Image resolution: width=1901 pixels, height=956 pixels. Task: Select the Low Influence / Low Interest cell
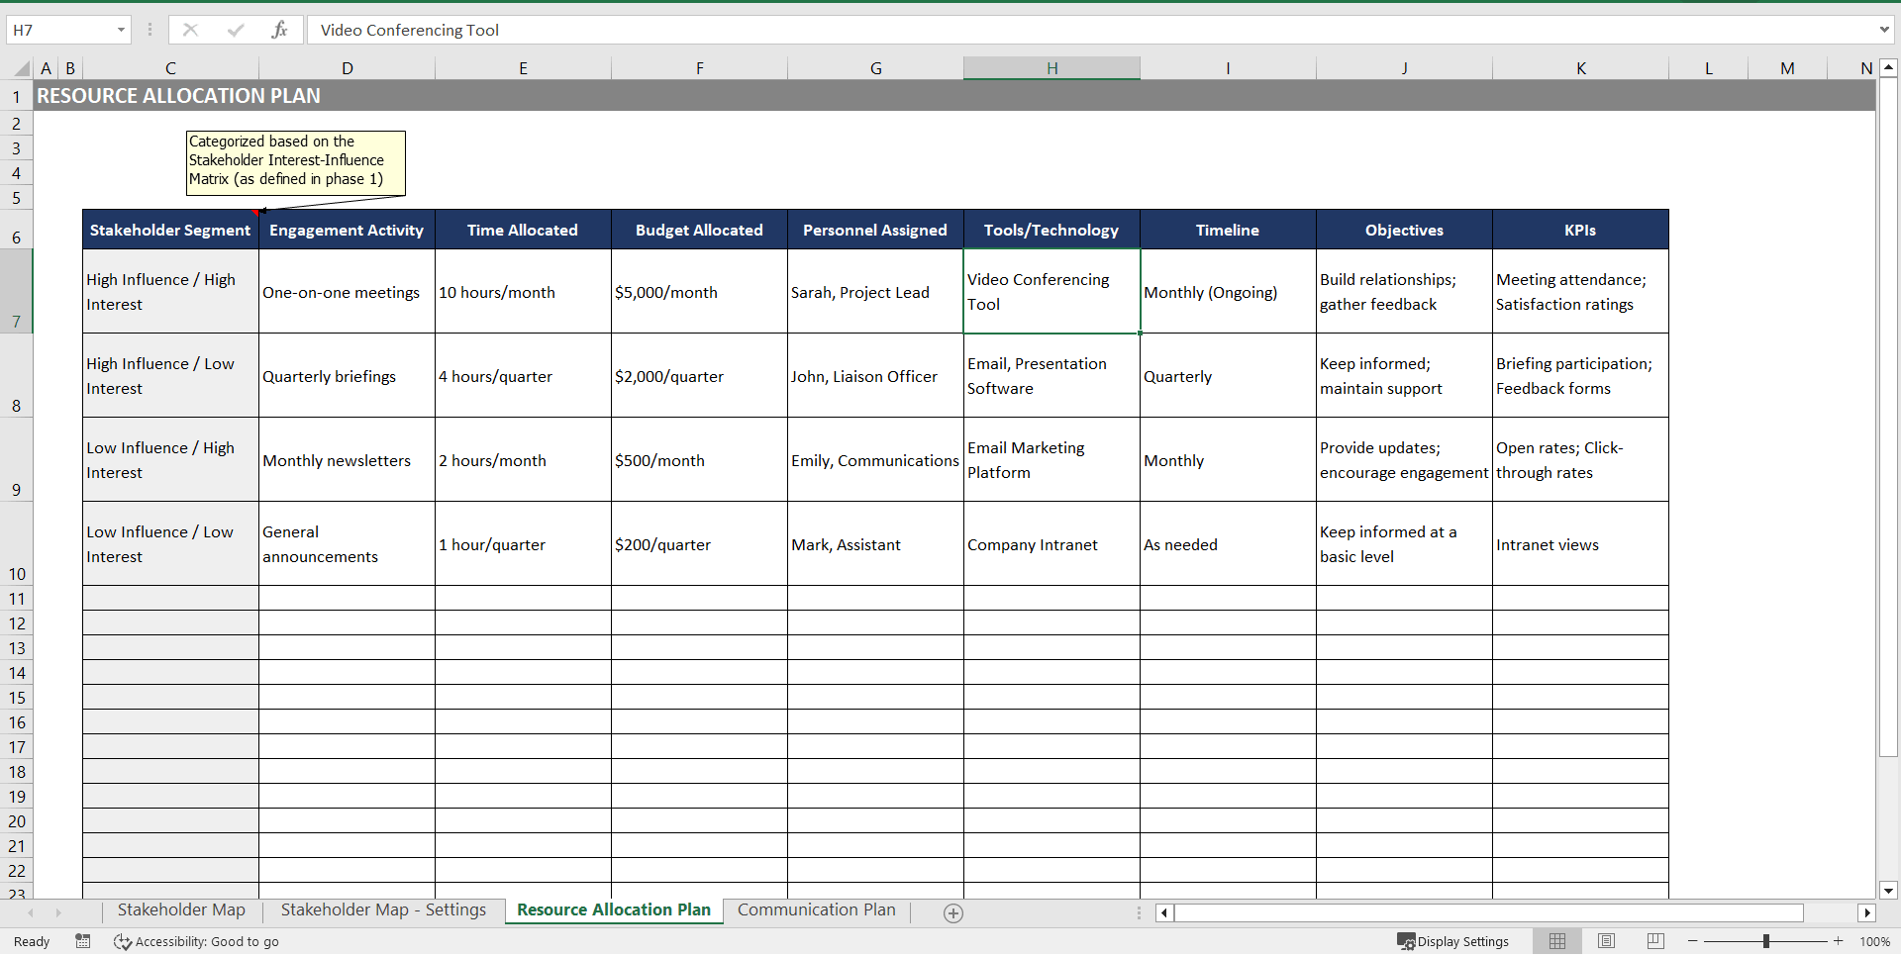170,544
